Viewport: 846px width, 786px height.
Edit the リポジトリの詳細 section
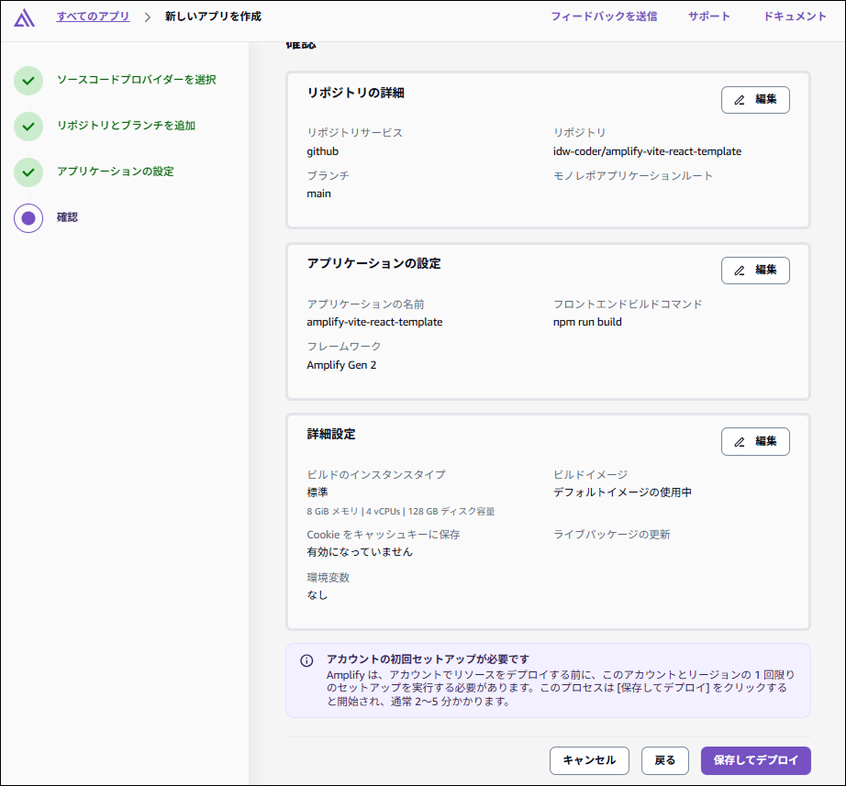point(755,100)
